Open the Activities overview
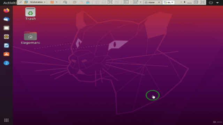The image size is (223, 125). [x=10, y=3]
